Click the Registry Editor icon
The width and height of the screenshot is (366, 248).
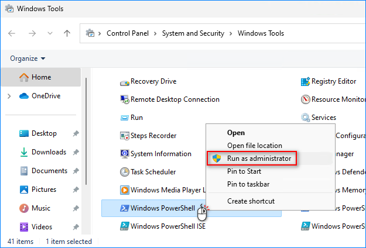pyautogui.click(x=305, y=81)
